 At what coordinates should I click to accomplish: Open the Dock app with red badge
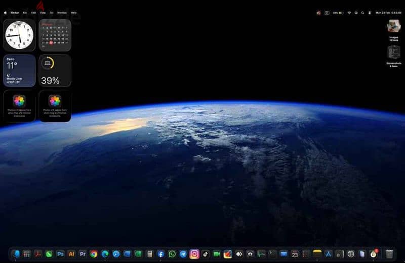374,254
